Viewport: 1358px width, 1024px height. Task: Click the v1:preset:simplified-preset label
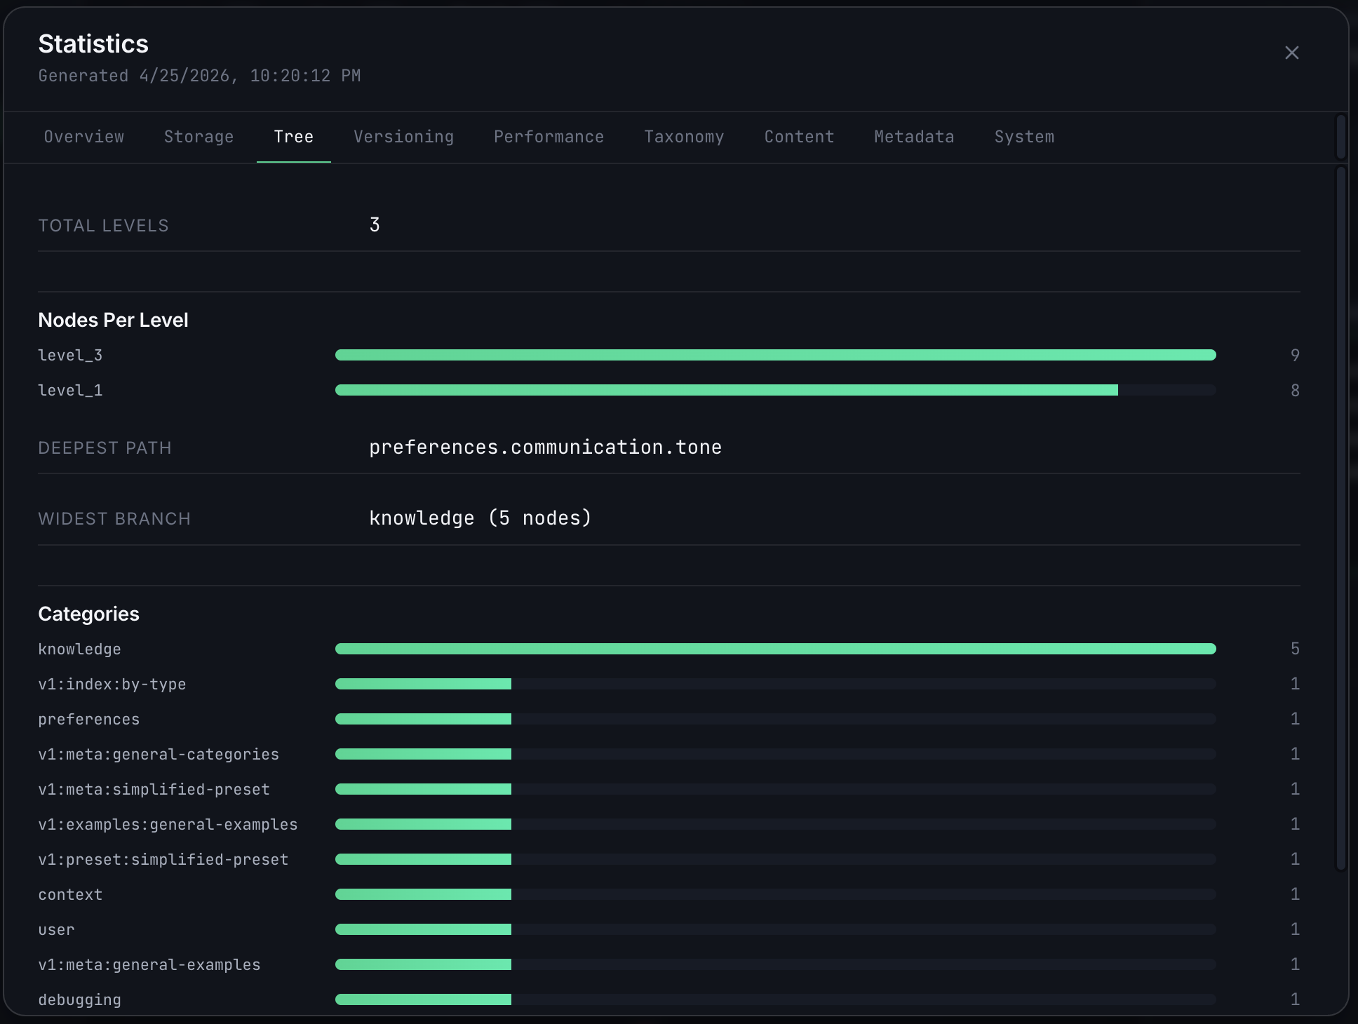163,860
